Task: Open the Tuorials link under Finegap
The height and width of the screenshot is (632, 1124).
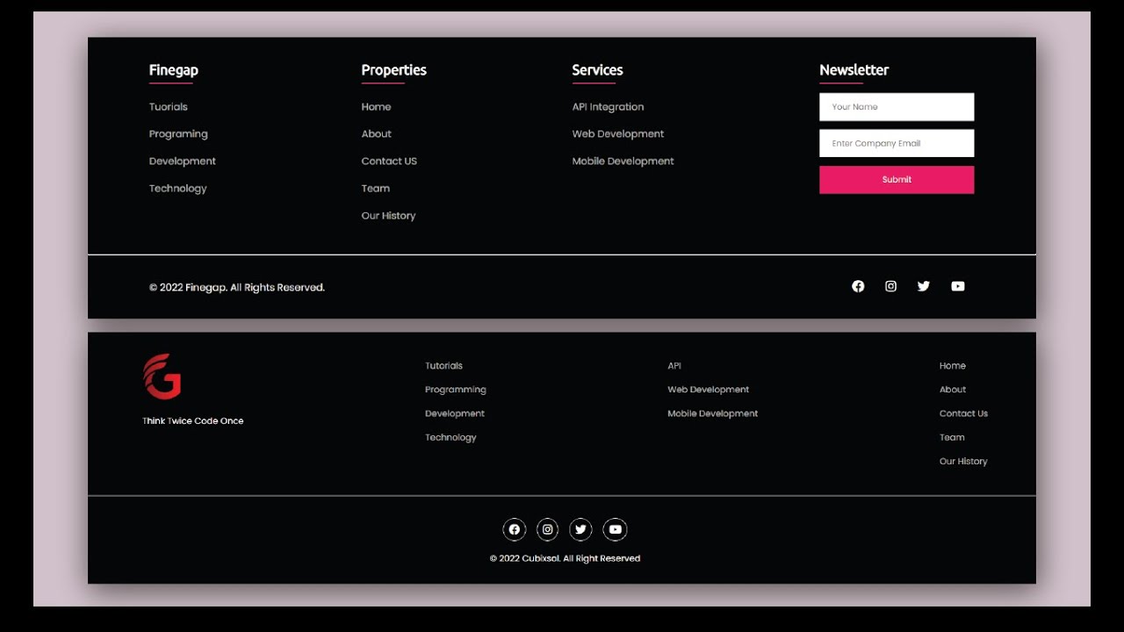Action: click(169, 107)
